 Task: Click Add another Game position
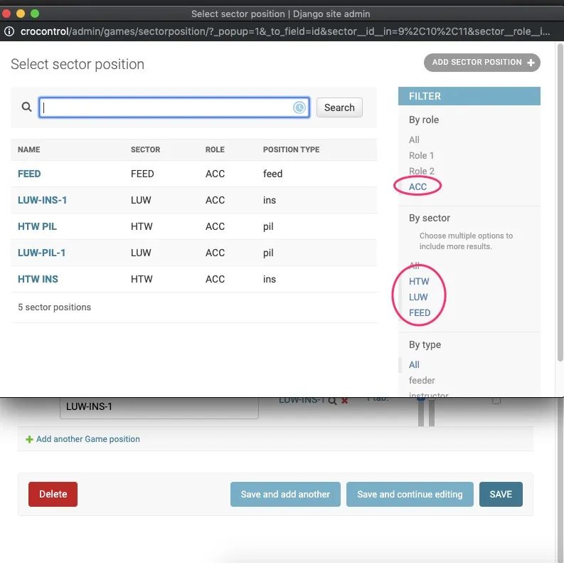coord(87,439)
